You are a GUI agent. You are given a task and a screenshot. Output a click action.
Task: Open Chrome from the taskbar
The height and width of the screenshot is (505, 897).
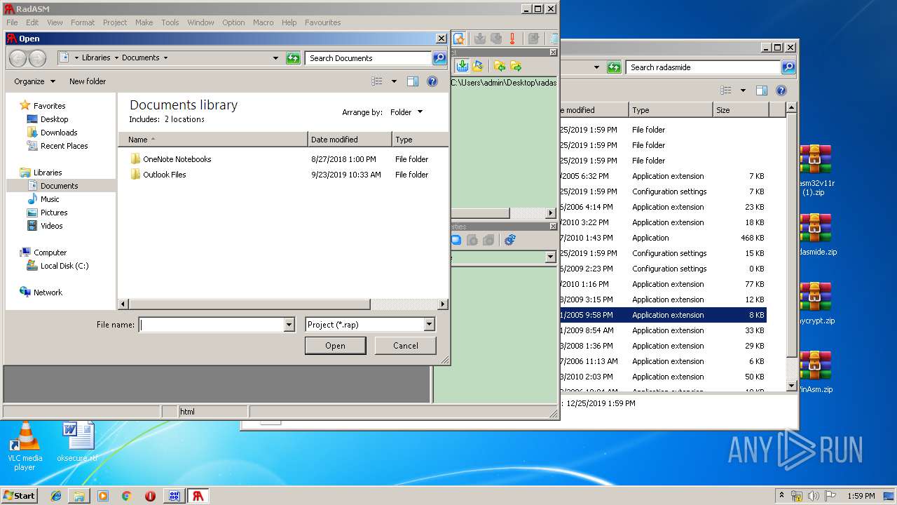pos(127,496)
